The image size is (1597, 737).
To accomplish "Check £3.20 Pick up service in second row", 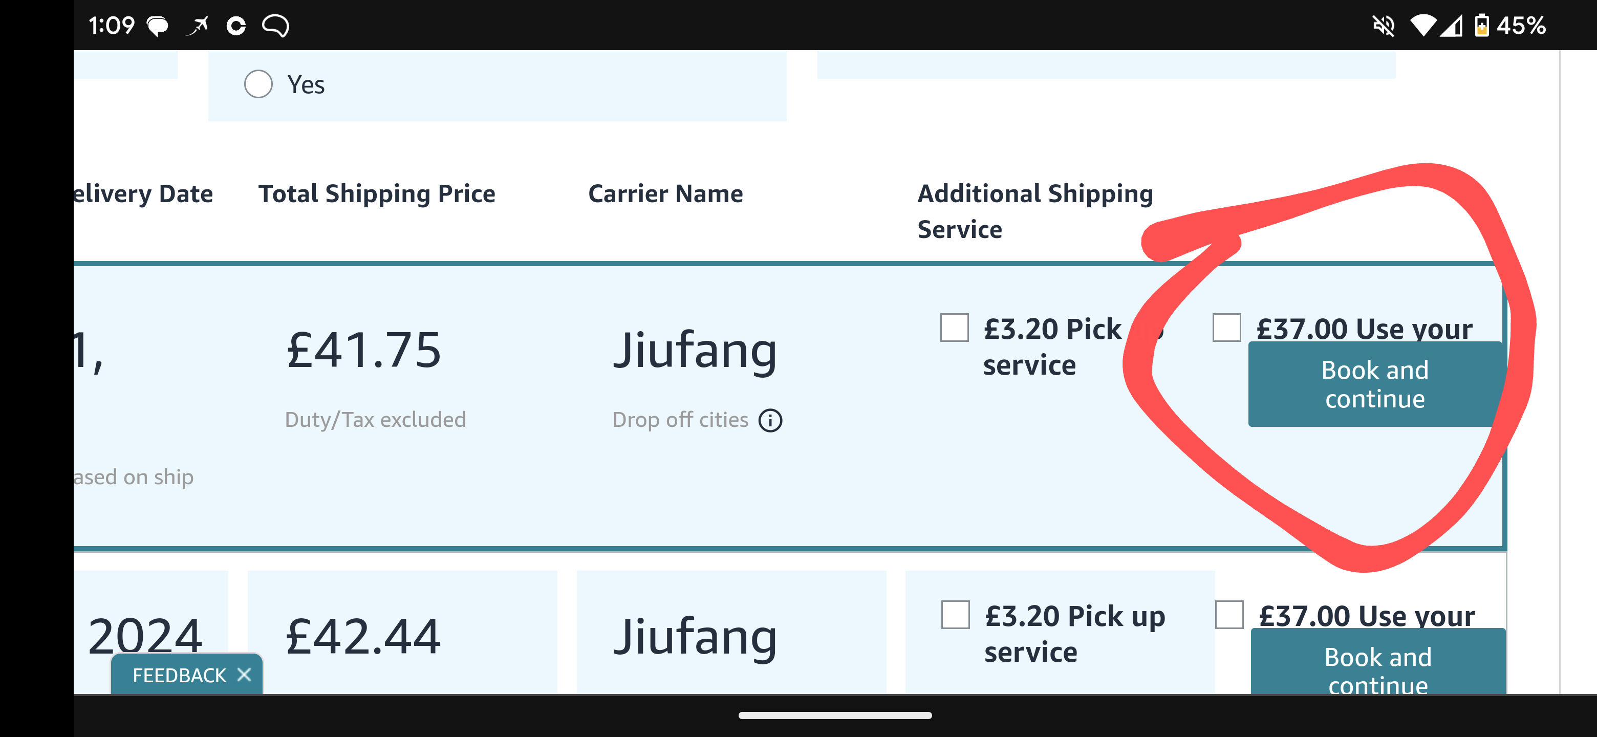I will [x=955, y=614].
